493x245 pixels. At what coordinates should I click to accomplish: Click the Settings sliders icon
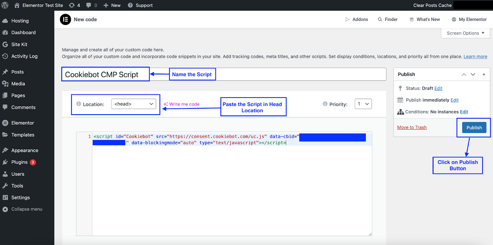click(5, 198)
